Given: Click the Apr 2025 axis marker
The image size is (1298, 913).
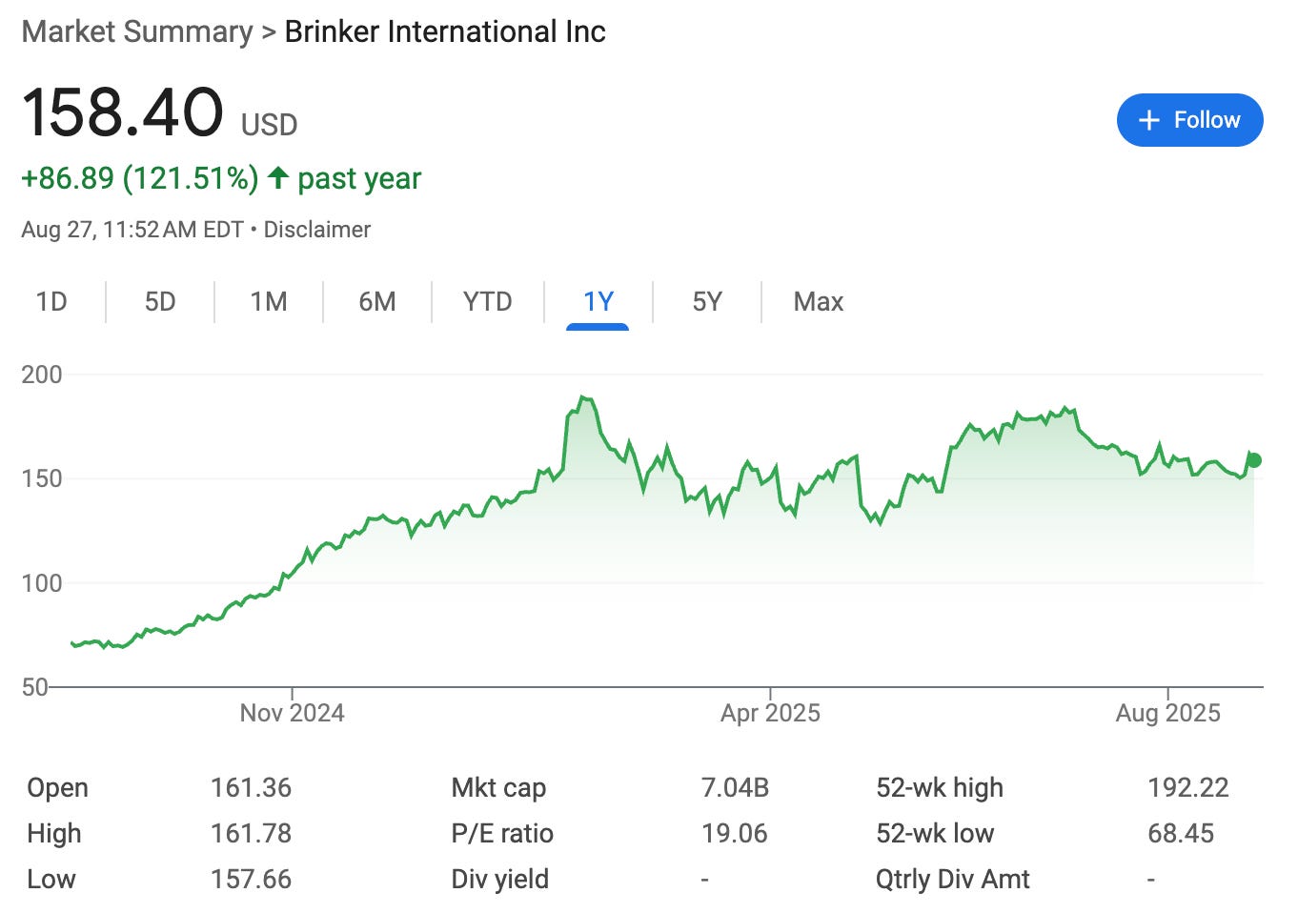Looking at the screenshot, I should point(770,713).
